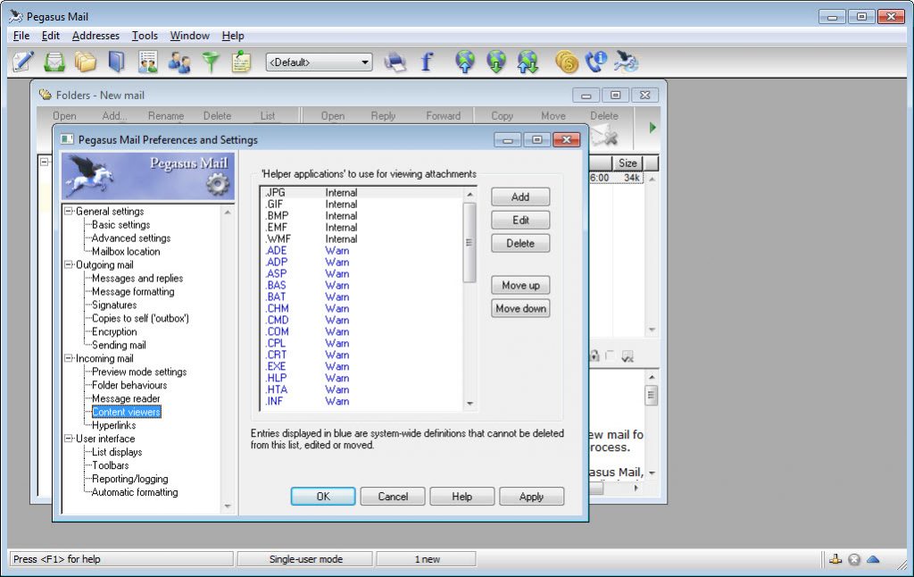Collapse the General settings tree node
Image resolution: width=914 pixels, height=577 pixels.
[68, 211]
